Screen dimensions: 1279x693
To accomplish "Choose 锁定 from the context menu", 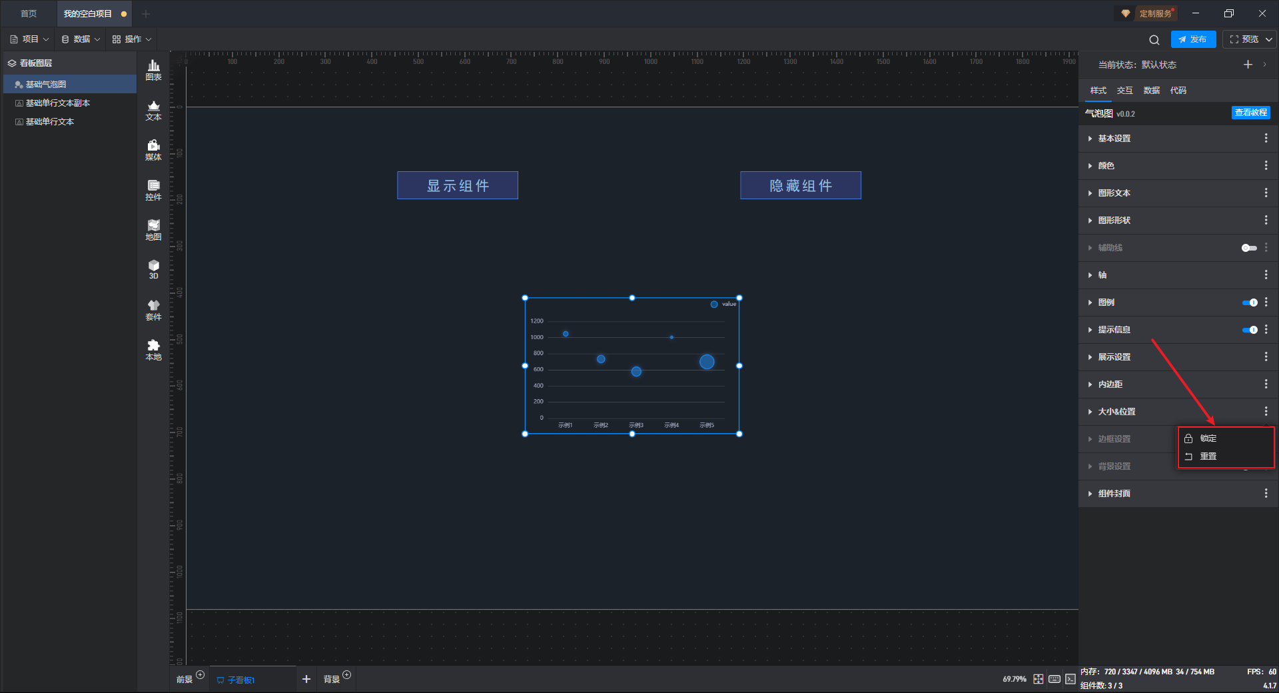I will [1226, 438].
